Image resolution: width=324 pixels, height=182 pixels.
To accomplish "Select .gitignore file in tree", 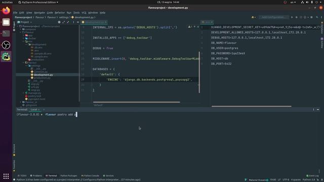I will click(x=31, y=105).
